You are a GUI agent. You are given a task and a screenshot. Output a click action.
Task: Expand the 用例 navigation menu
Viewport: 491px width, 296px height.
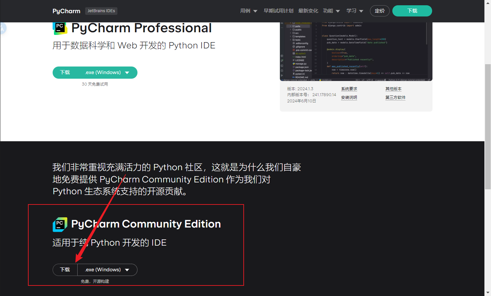249,11
